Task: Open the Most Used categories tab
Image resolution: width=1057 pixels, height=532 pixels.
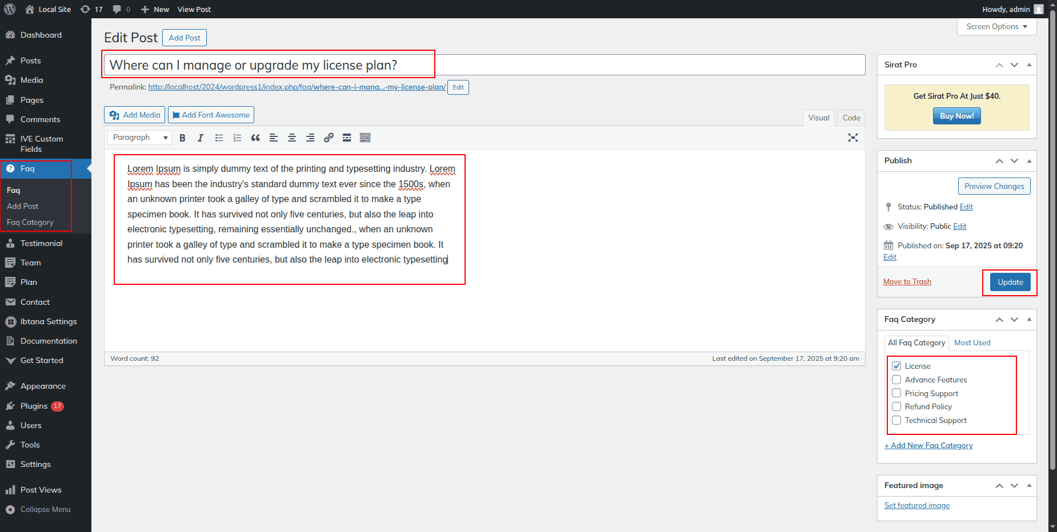Action: [972, 342]
